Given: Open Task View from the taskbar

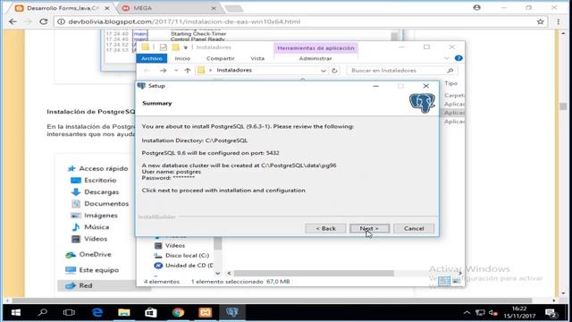Looking at the screenshot, I should tap(69, 312).
